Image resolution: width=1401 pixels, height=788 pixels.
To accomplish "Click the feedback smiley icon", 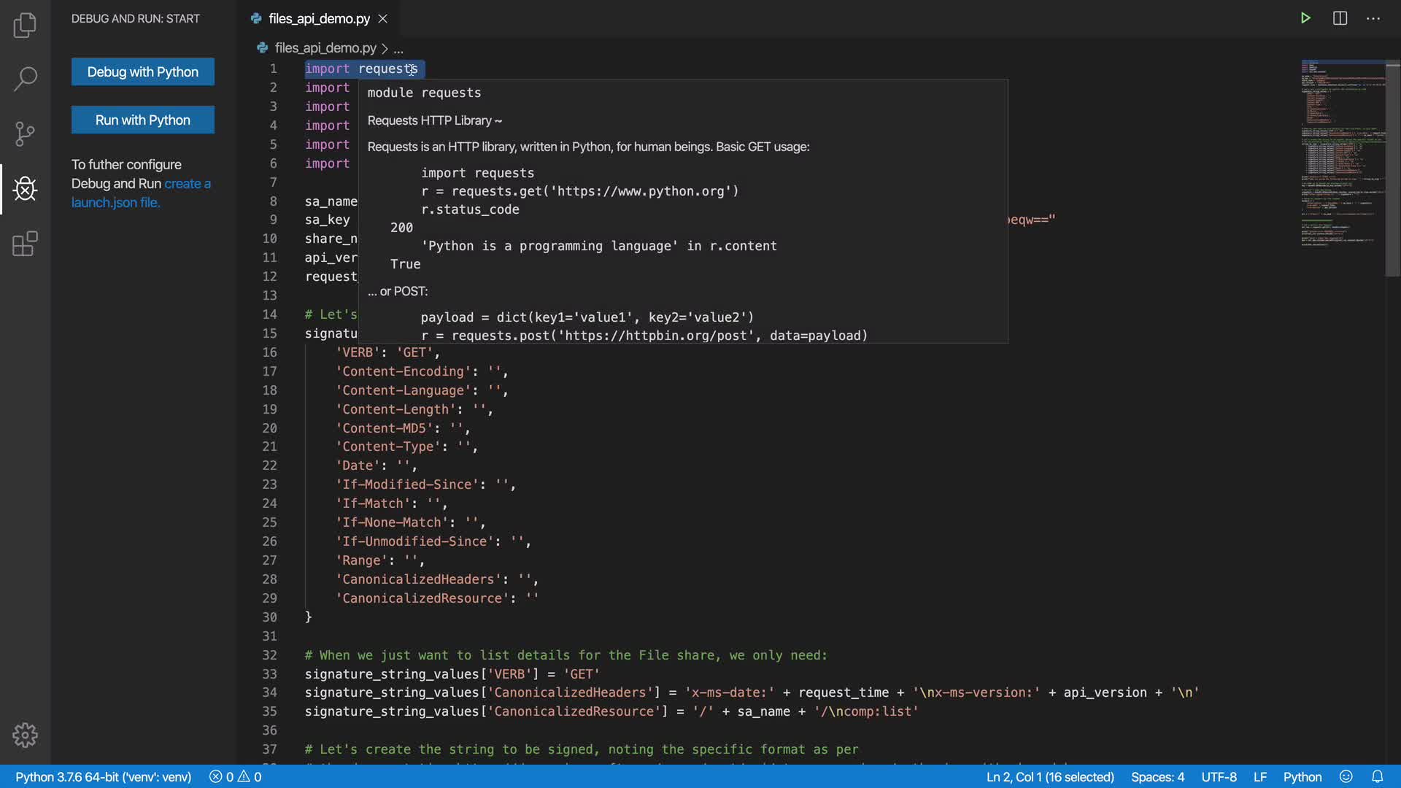I will pos(1346,777).
